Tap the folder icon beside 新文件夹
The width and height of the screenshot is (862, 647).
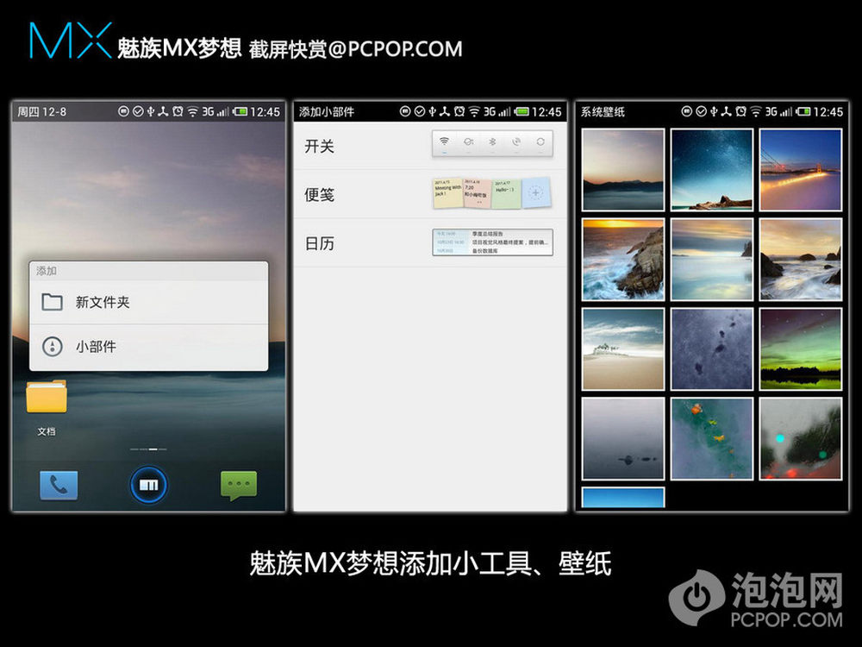click(53, 302)
